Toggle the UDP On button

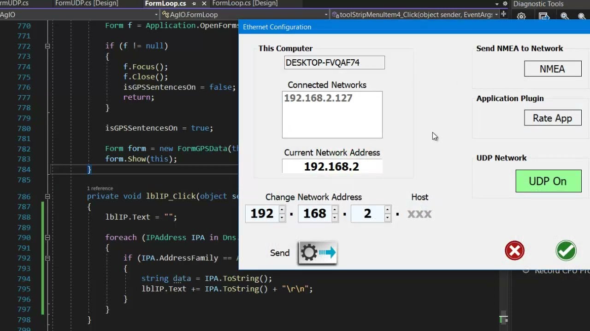(549, 181)
